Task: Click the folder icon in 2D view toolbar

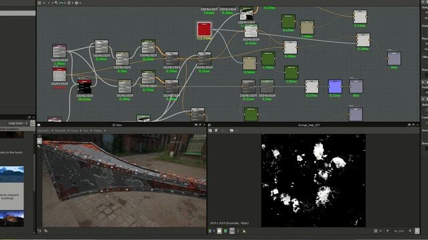Action: (x=231, y=131)
